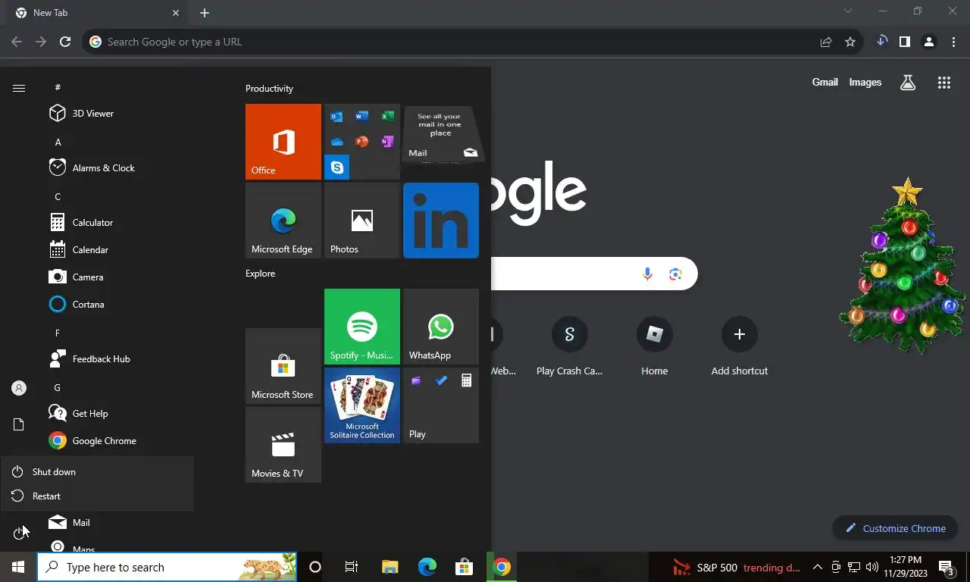The width and height of the screenshot is (970, 582).
Task: Open the WhatsApp tile
Action: coord(441,327)
